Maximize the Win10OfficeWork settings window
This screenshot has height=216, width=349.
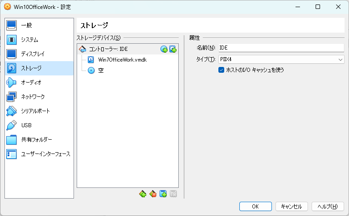318,7
